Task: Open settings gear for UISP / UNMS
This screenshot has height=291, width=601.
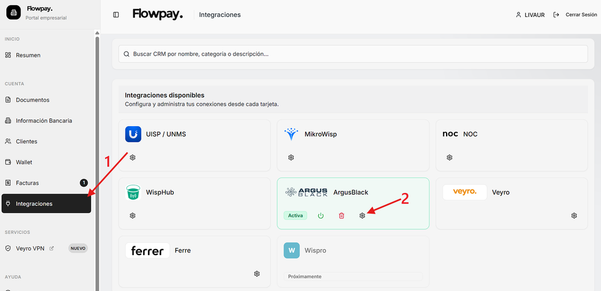Action: (133, 157)
